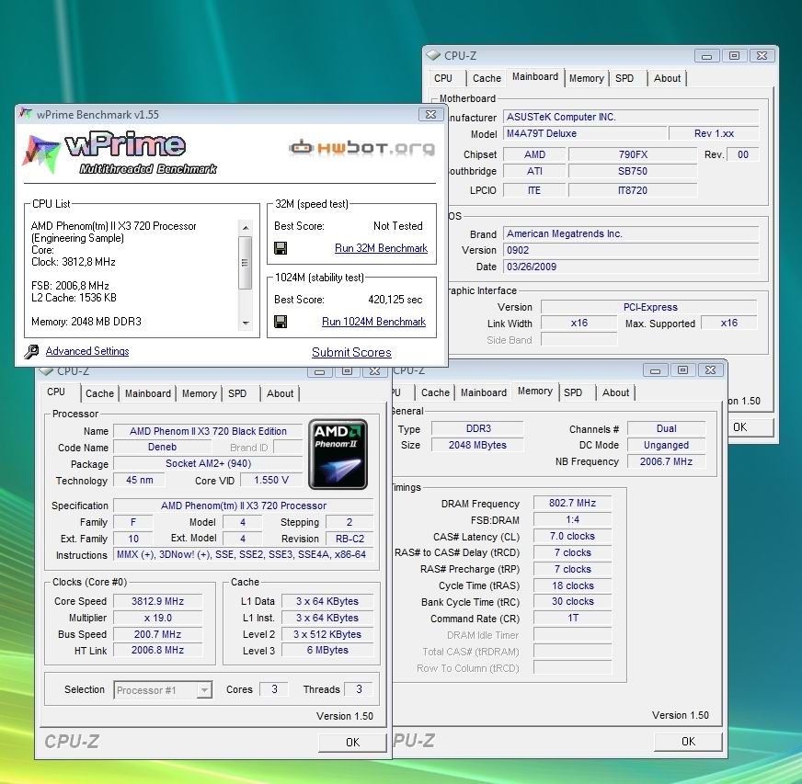Click the BIOS date 03/26/2009 field

tap(631, 267)
